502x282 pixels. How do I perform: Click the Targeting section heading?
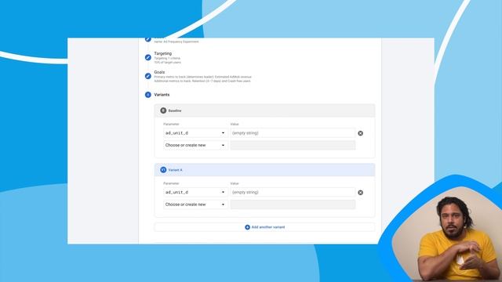tap(162, 53)
